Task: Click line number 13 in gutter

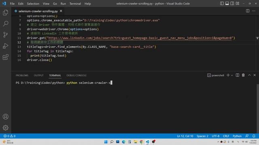Action: (19, 47)
